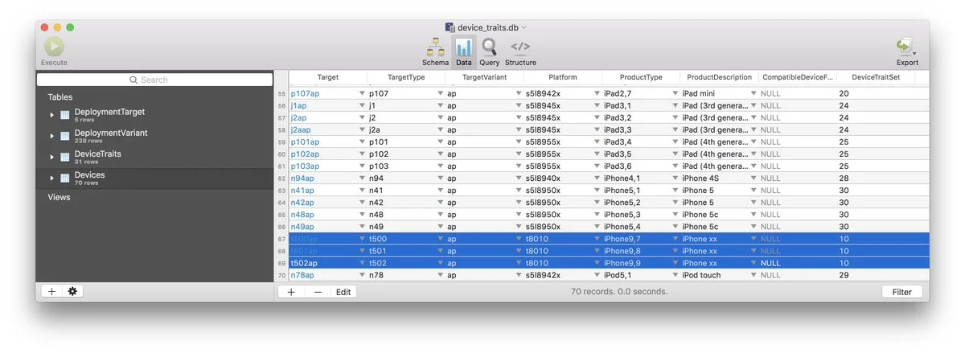This screenshot has width=965, height=353.
Task: Open the Filter button
Action: coord(901,292)
